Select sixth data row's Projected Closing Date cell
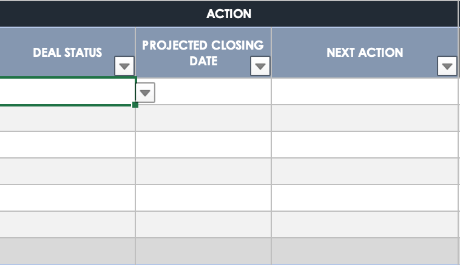Image resolution: width=460 pixels, height=265 pixels. click(203, 224)
